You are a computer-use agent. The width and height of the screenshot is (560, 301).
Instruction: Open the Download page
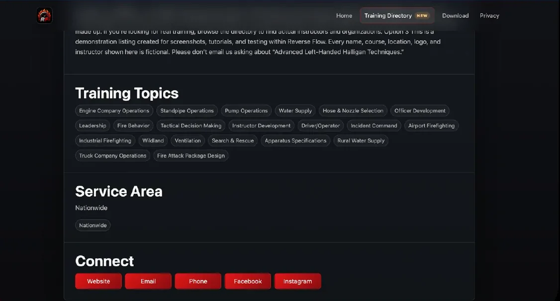point(455,16)
